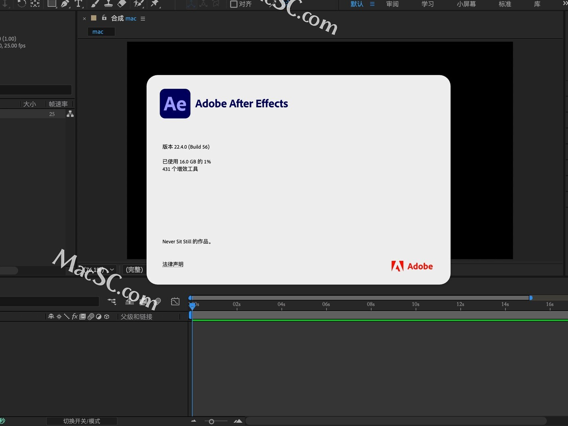
Task: Click the 切换开关/模式 button
Action: (82, 421)
